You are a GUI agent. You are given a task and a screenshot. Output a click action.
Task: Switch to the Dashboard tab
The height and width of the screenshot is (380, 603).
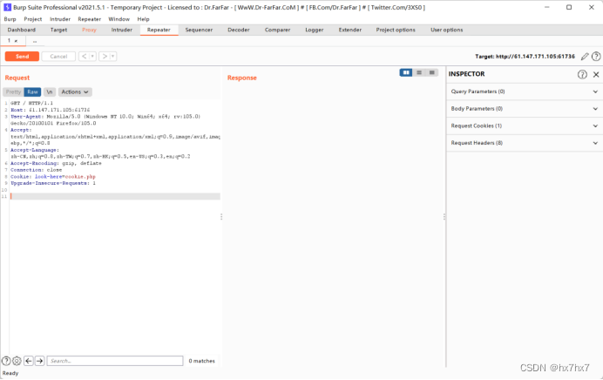tap(22, 30)
